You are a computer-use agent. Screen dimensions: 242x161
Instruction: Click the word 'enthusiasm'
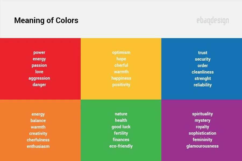point(38,146)
